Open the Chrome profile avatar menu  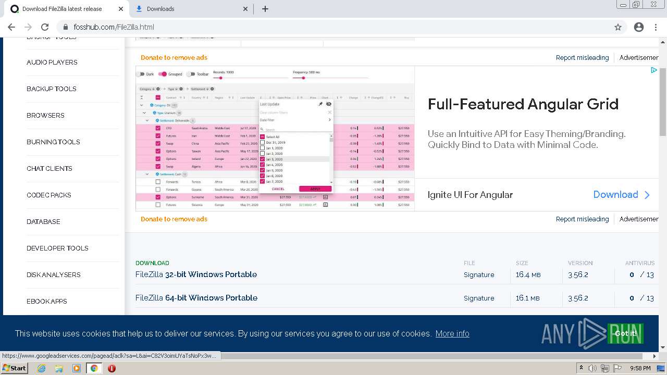pos(639,27)
